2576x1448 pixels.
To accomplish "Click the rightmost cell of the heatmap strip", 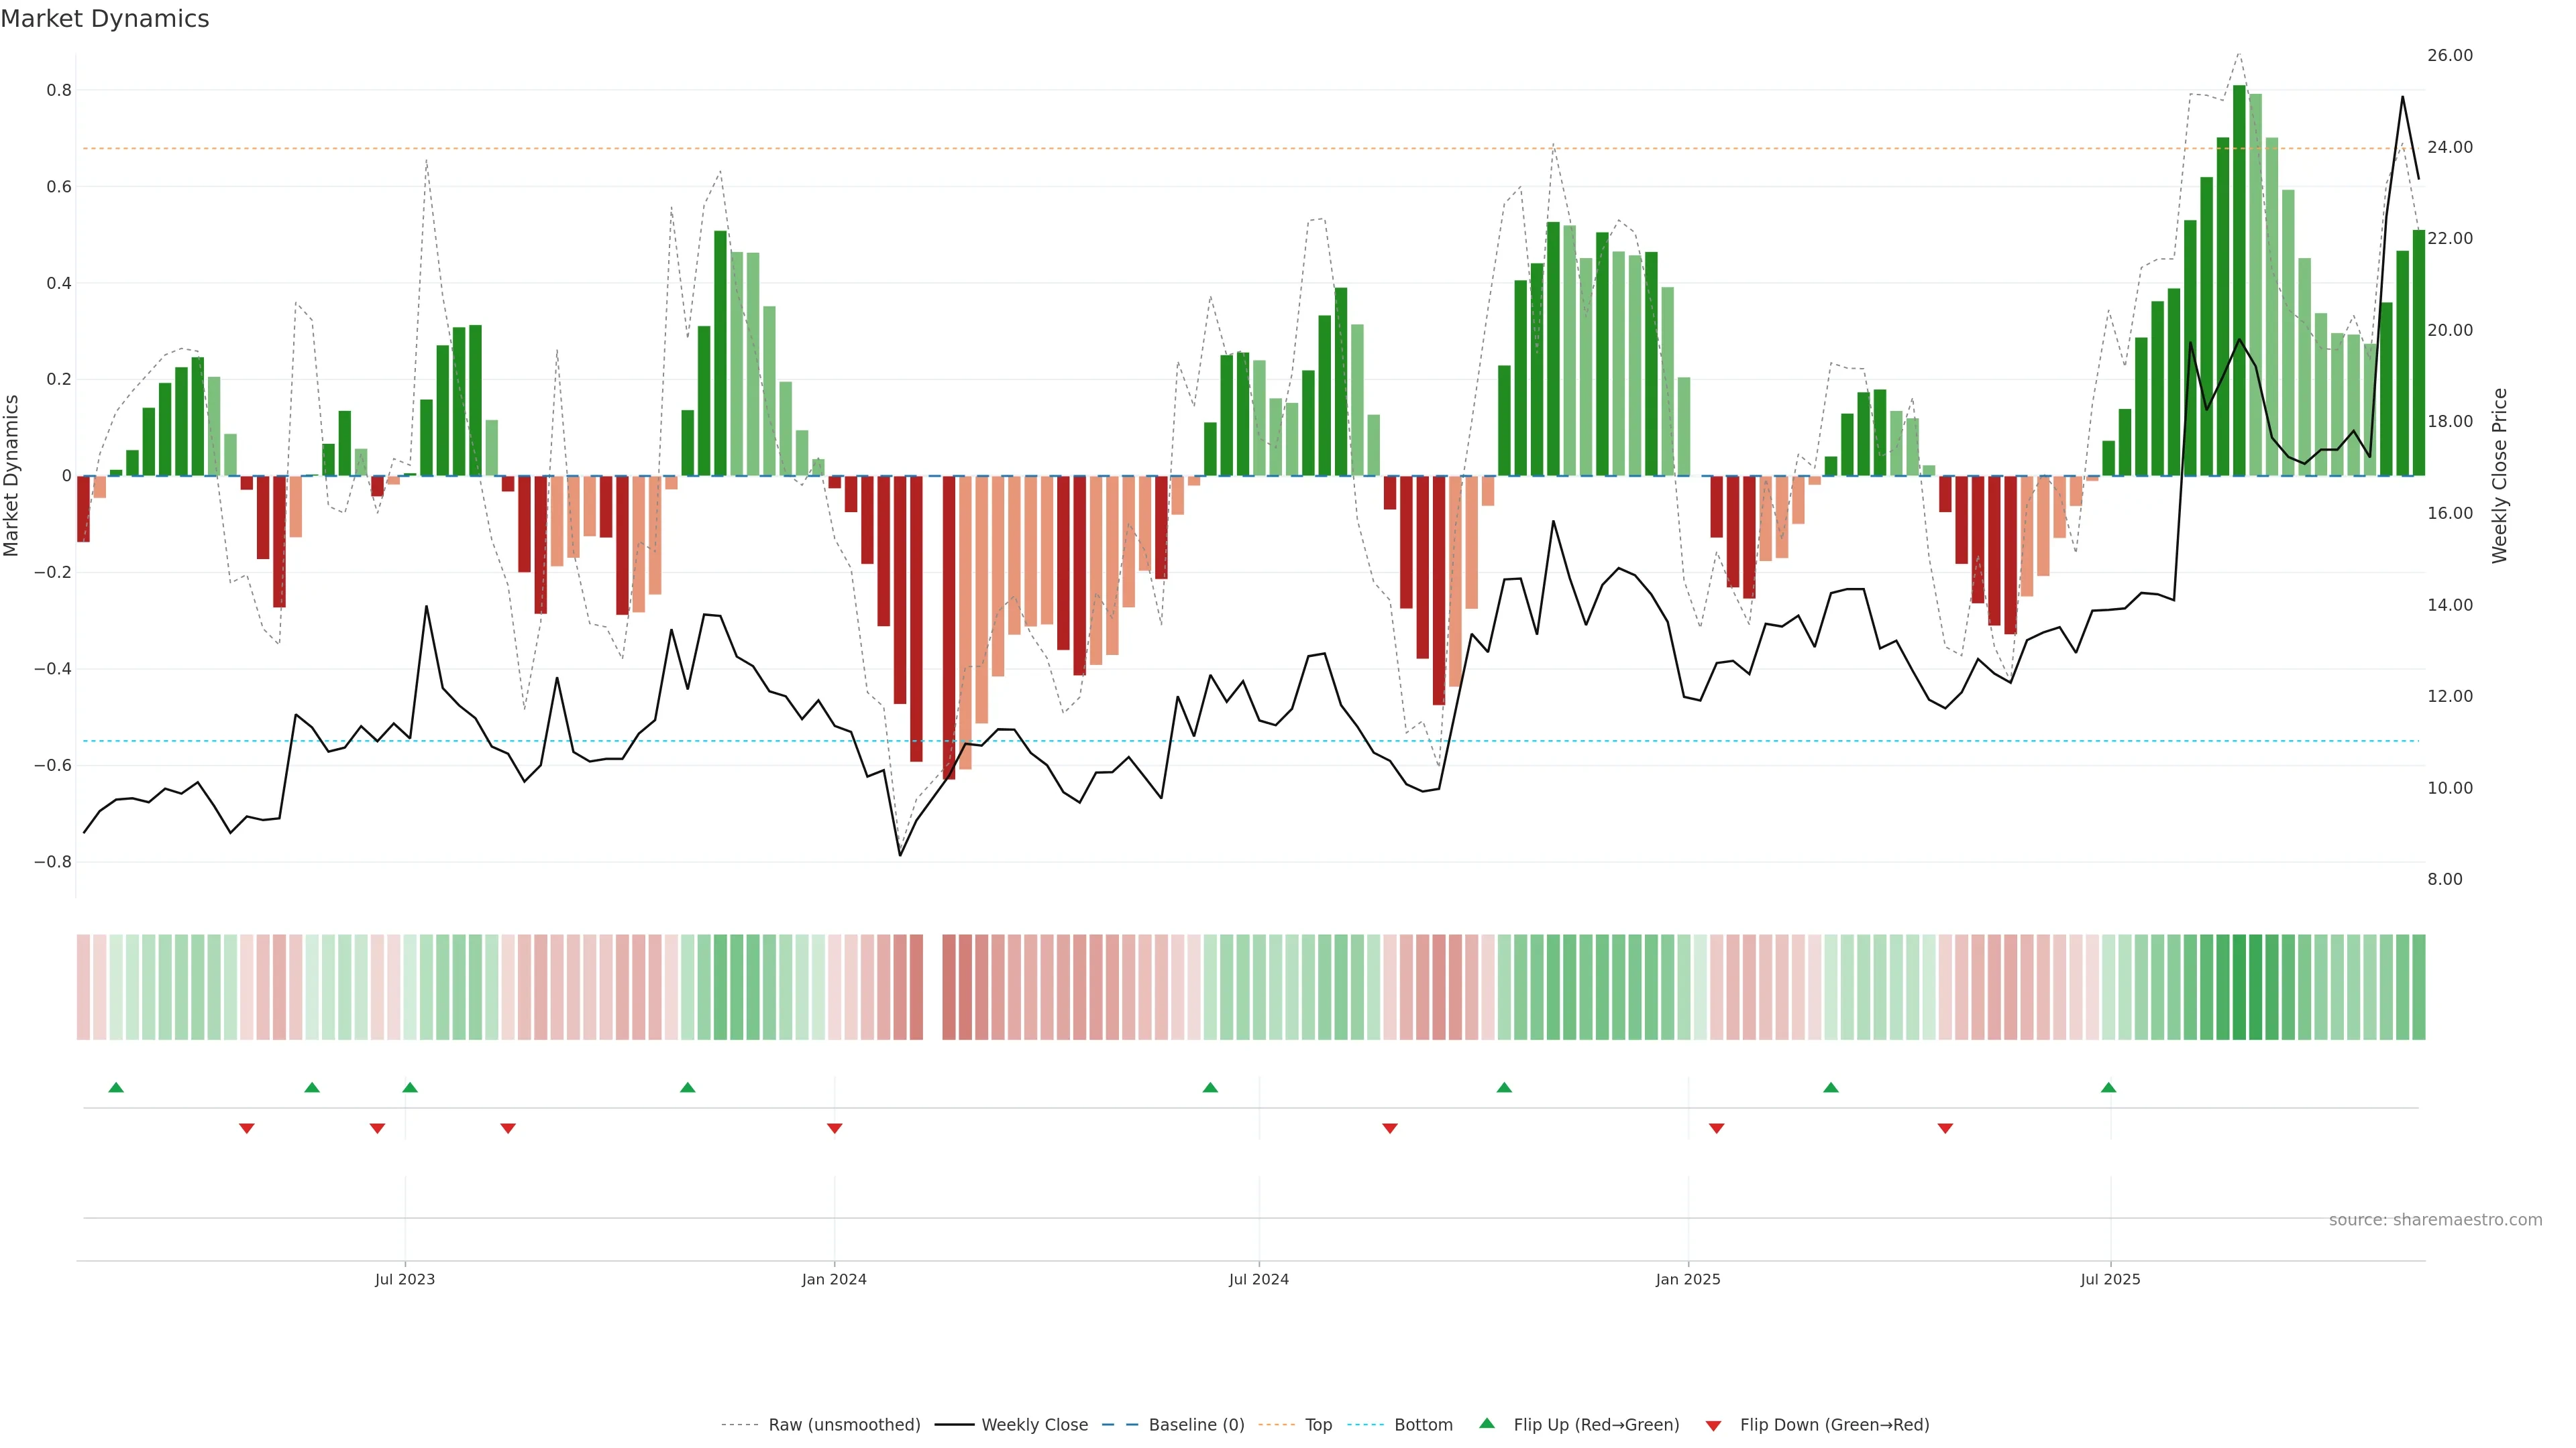I will pos(2418,986).
